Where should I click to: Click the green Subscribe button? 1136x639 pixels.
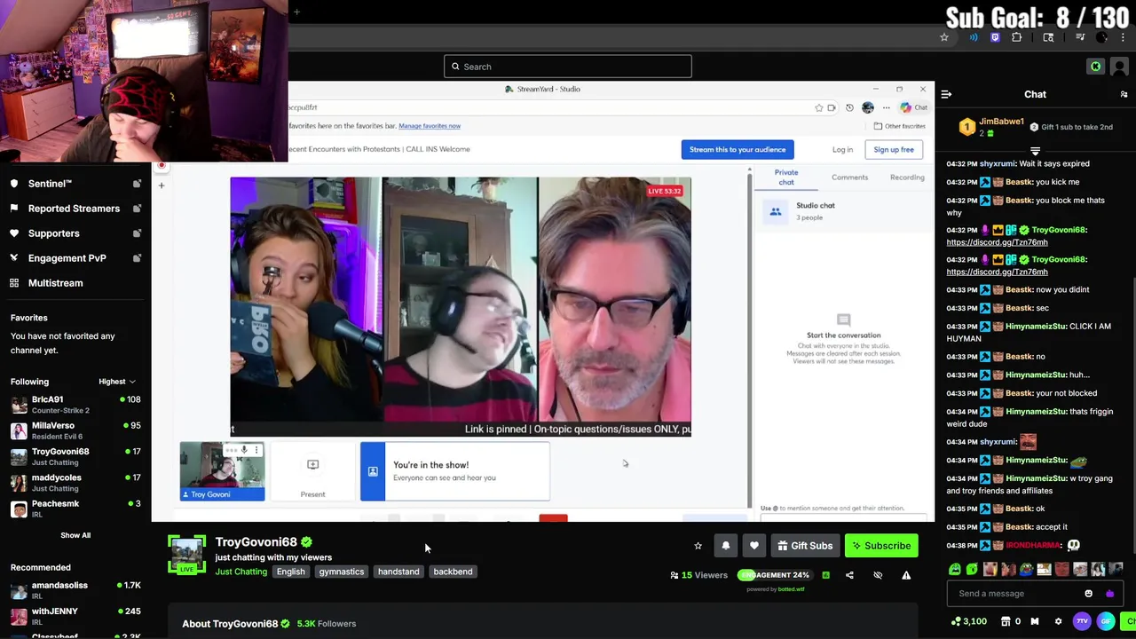pos(880,546)
